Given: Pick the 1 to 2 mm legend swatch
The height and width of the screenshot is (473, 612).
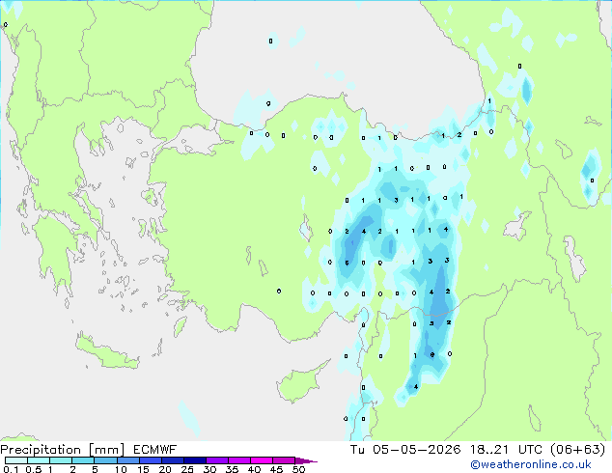Looking at the screenshot, I should click(x=61, y=460).
